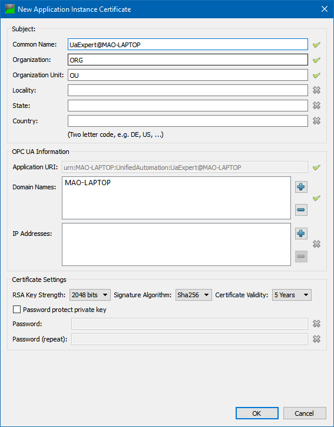
Task: Click the grey minus icon beside IP Addresses
Action: (x=301, y=256)
